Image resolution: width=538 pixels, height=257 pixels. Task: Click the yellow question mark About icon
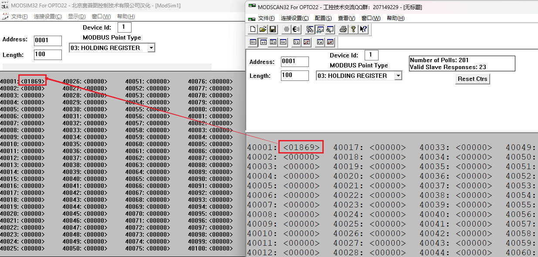tap(353, 29)
